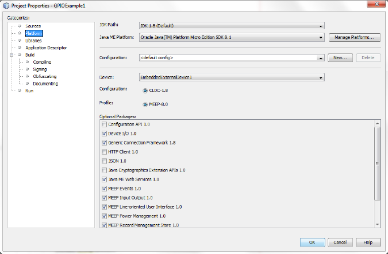
Task: Open the Java ME Platform dropdown
Action: [x=232, y=37]
